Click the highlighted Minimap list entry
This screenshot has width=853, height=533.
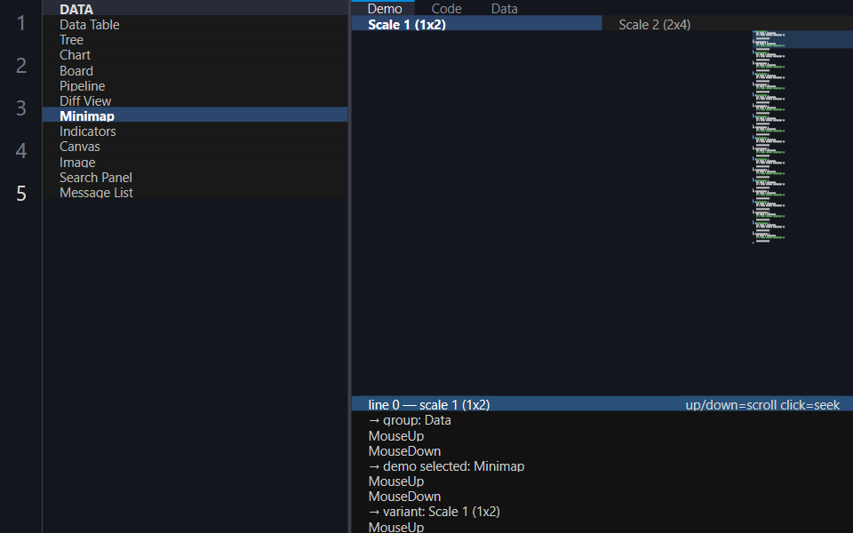point(195,115)
